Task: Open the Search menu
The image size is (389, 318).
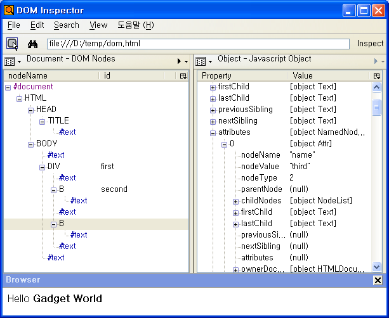Action: point(66,25)
